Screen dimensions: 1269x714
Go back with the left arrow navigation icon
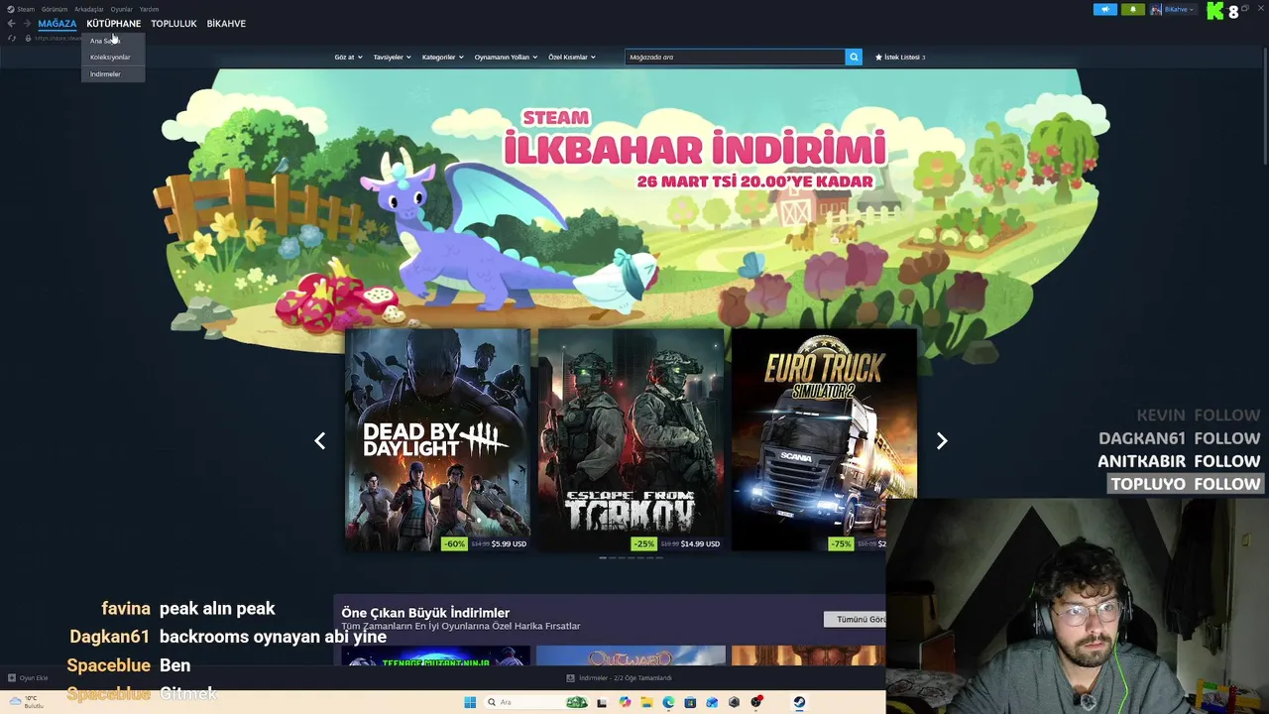point(11,23)
